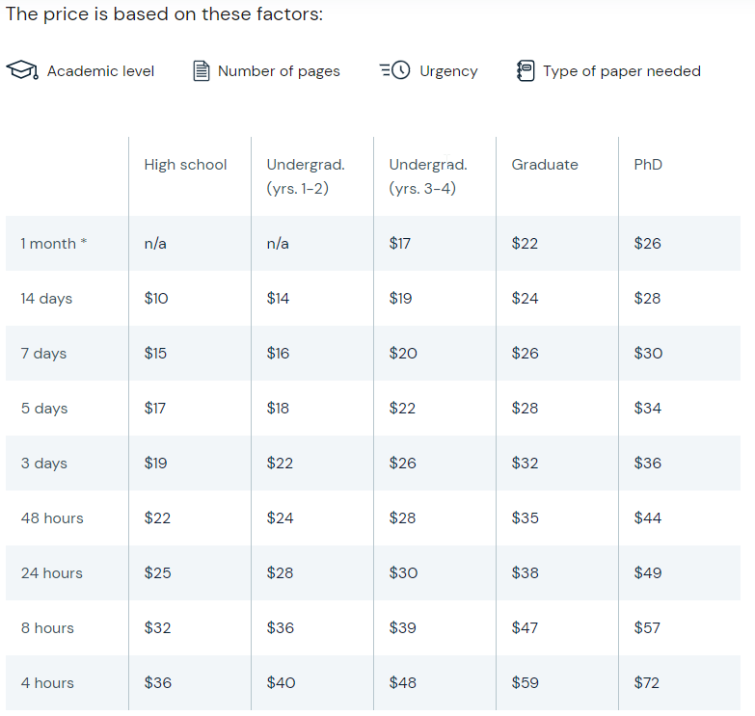The height and width of the screenshot is (716, 755).
Task: Click the Type of paper needed label
Action: click(622, 71)
